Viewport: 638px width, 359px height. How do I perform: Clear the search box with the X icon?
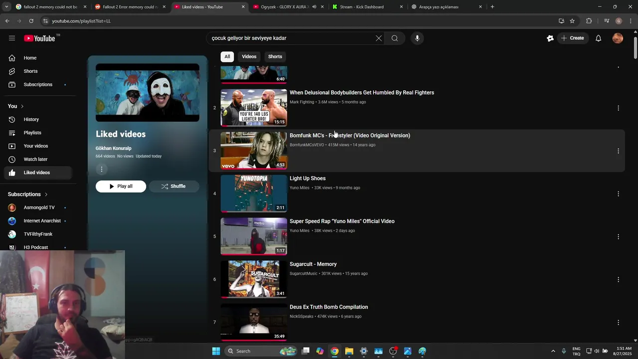379,38
